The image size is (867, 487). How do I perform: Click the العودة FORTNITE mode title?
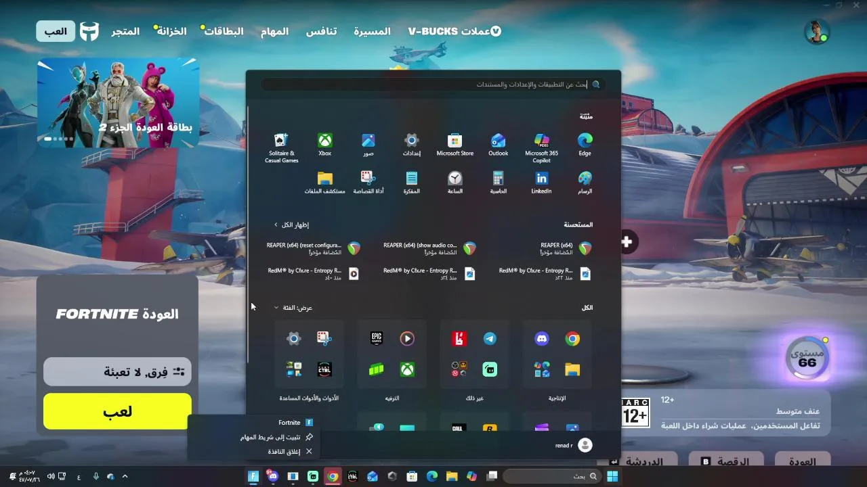[x=117, y=314]
